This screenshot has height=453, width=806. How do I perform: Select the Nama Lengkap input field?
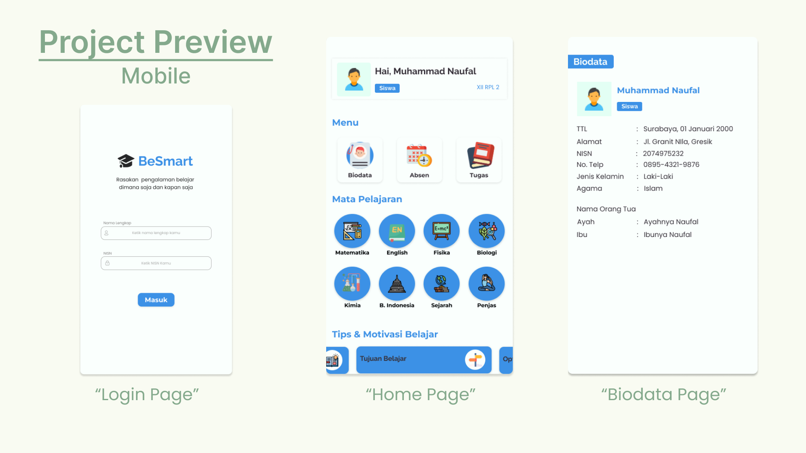[156, 232]
